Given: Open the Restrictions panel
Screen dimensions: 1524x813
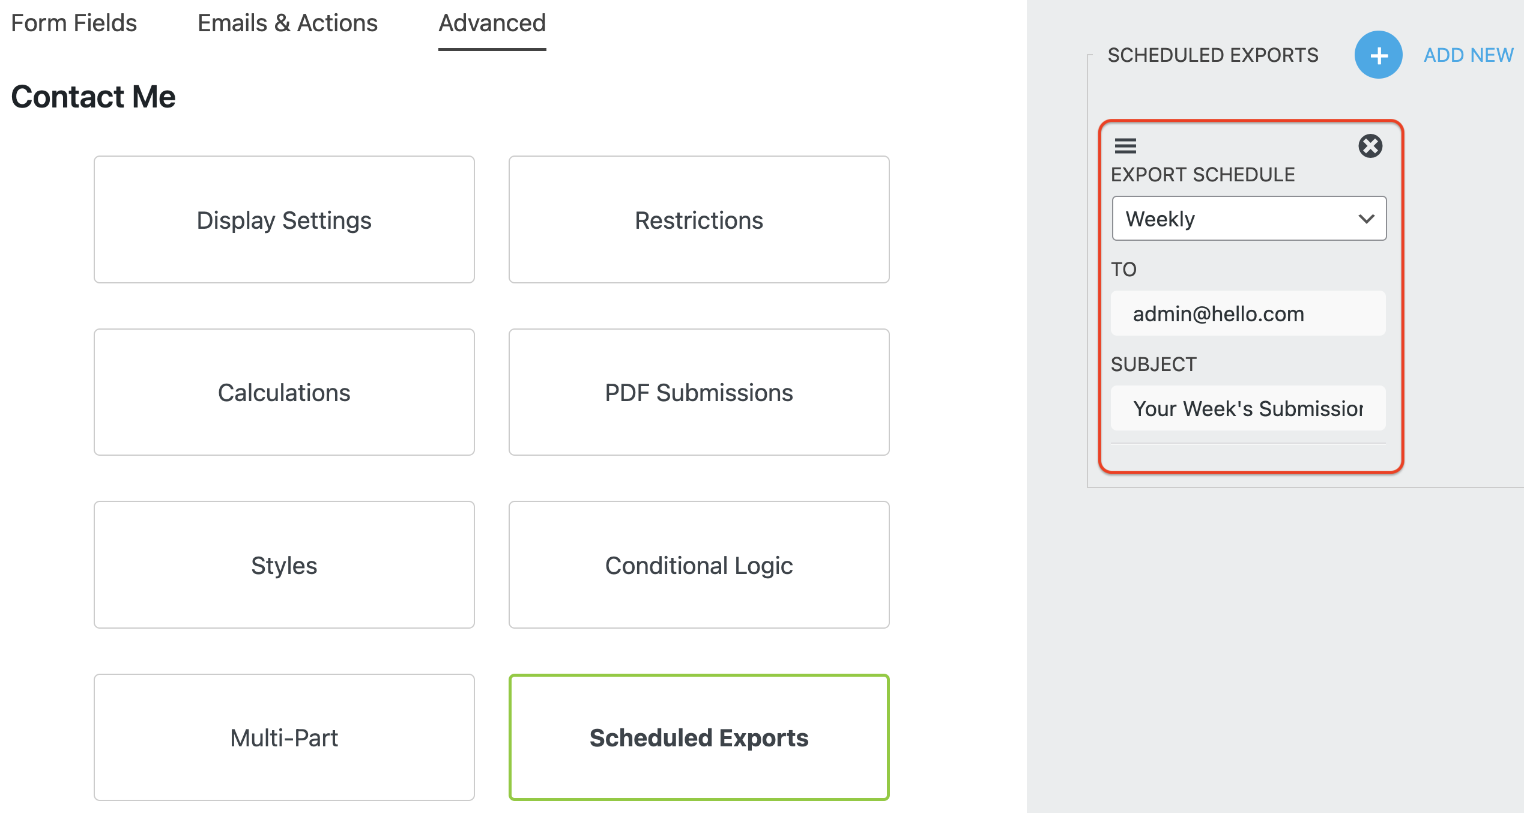Looking at the screenshot, I should click(698, 220).
